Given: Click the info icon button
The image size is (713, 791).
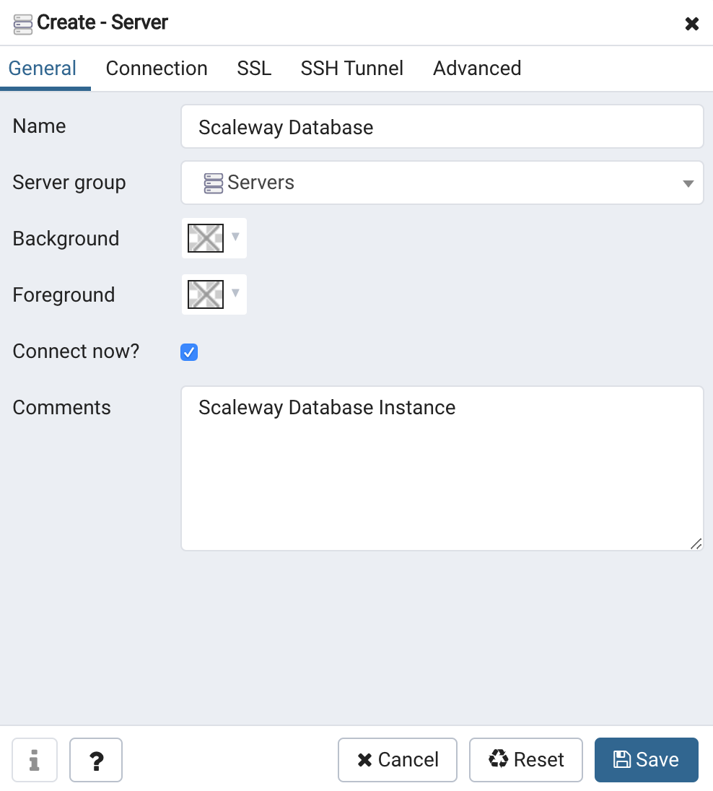Looking at the screenshot, I should point(34,760).
